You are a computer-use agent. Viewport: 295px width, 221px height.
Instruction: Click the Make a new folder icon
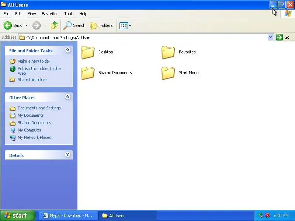[13, 61]
